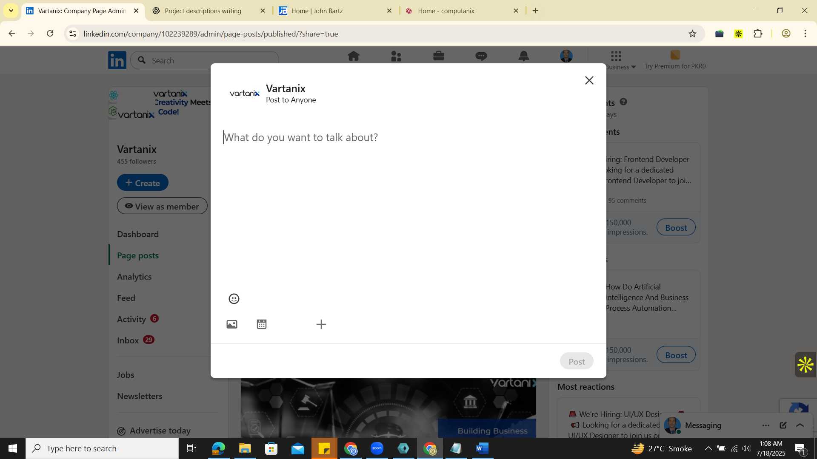Open the Me profile picture menu

pos(566,56)
